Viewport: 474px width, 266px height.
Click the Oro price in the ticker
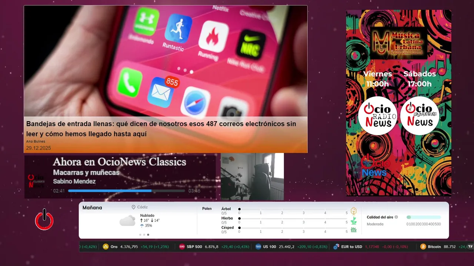(x=129, y=247)
